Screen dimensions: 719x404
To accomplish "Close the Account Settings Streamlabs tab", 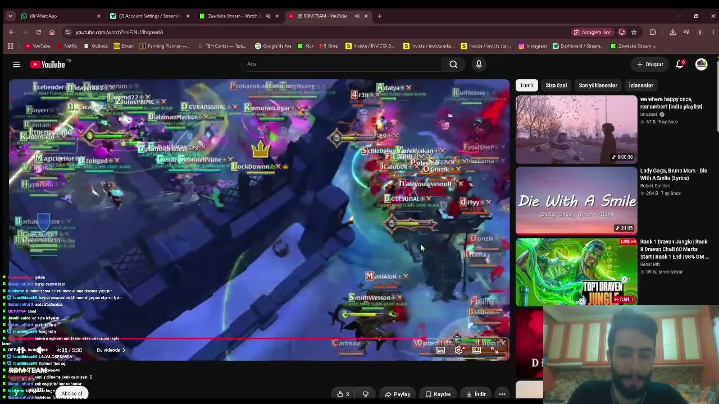I will [188, 16].
